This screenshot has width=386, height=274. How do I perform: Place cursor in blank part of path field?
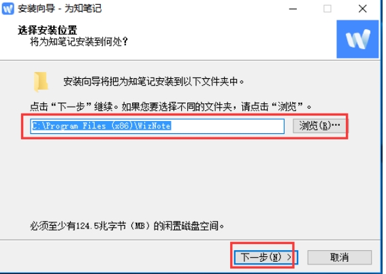click(x=227, y=126)
